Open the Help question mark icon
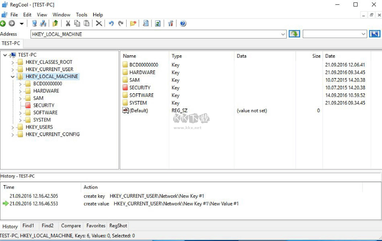The height and width of the screenshot is (241, 382). [183, 23]
